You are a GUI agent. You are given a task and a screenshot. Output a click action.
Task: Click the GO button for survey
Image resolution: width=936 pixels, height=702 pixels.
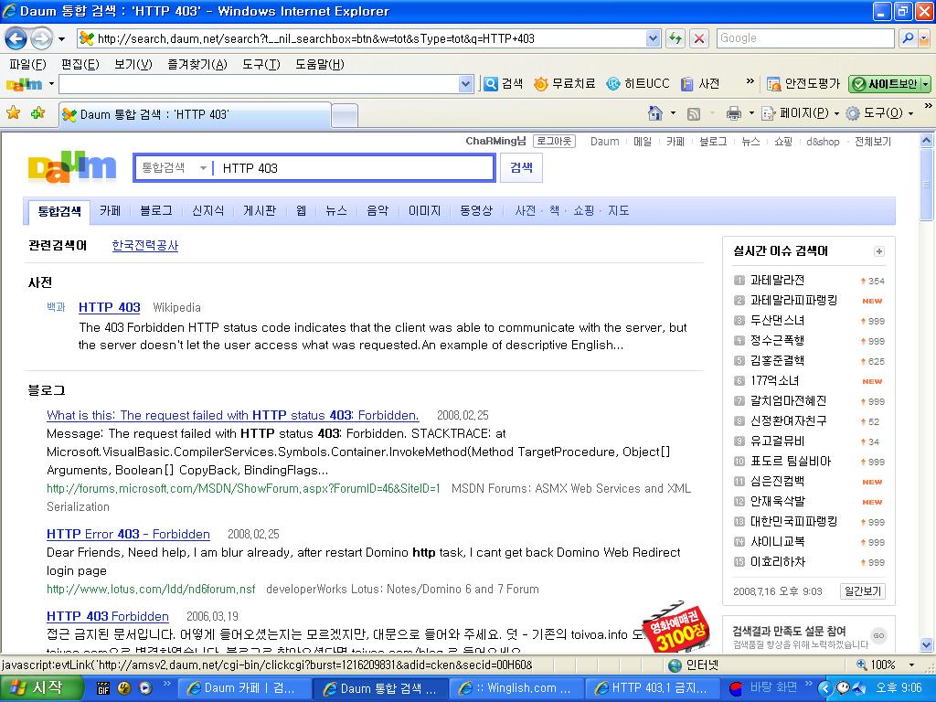pos(878,635)
